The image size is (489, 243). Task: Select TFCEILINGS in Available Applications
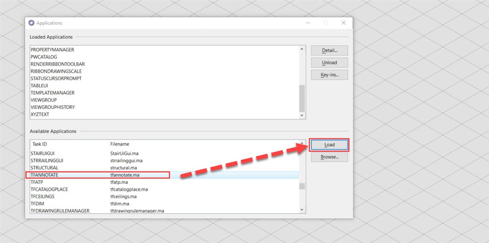(x=164, y=196)
